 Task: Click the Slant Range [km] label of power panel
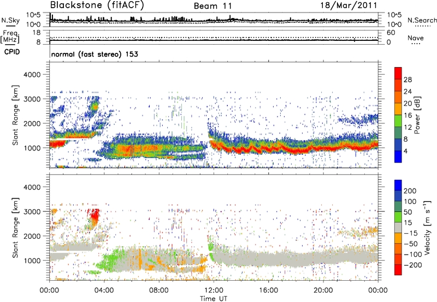pos(15,115)
